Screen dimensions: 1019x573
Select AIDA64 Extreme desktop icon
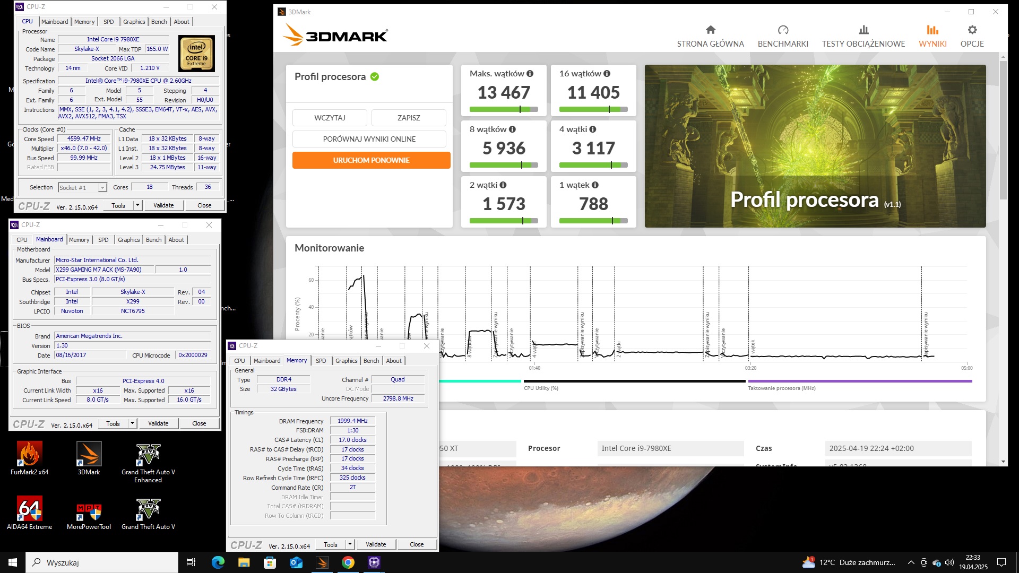click(29, 513)
